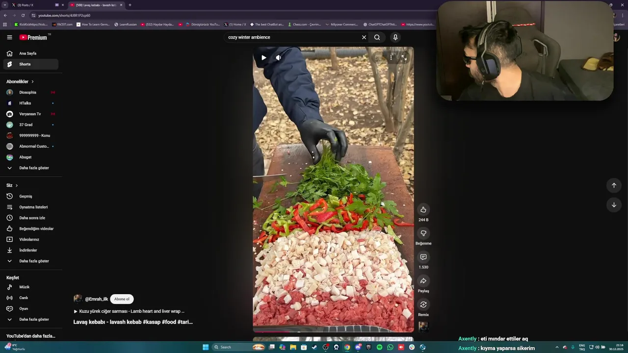Image resolution: width=628 pixels, height=353 pixels.
Task: Open İndirilenler downloads page
Action: click(31, 250)
